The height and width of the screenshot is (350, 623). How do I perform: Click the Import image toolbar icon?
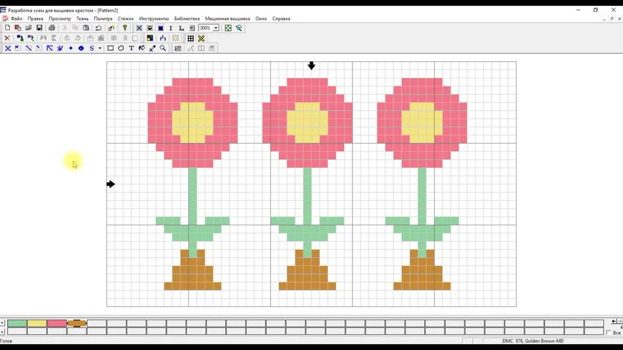18,28
